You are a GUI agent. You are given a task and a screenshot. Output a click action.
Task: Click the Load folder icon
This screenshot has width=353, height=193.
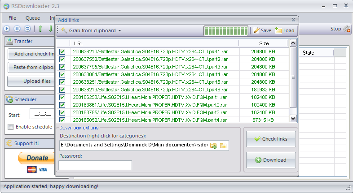278,30
